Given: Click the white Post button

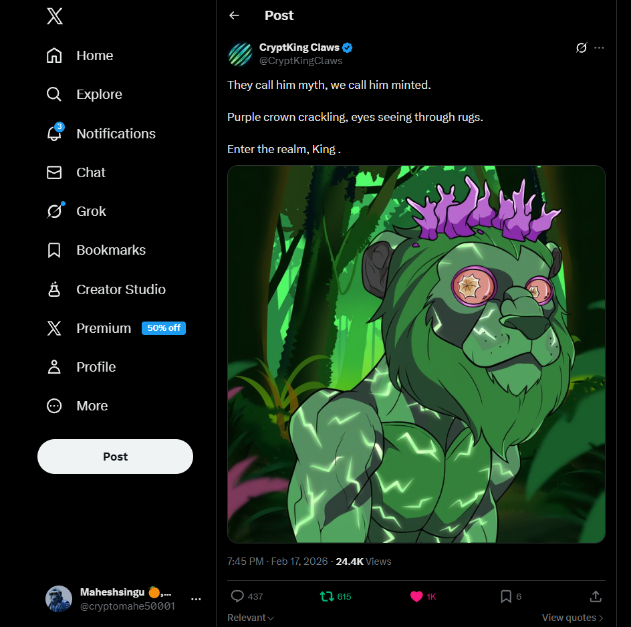Looking at the screenshot, I should (115, 457).
